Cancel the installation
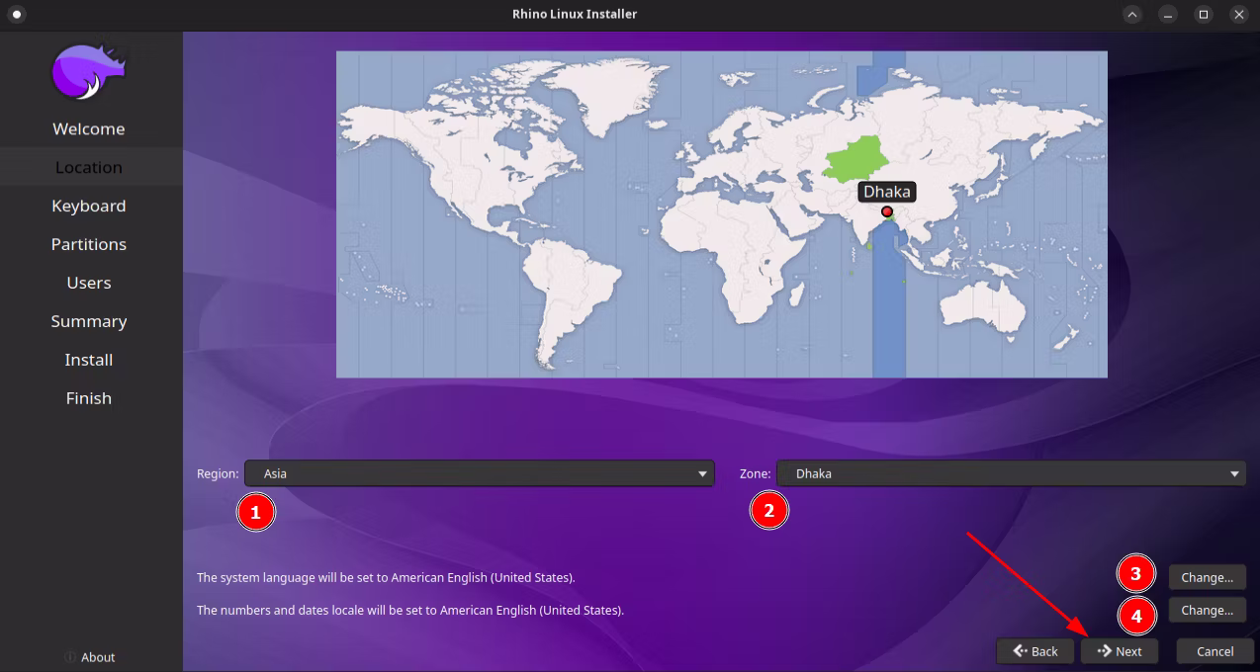This screenshot has height=672, width=1260. coord(1215,651)
